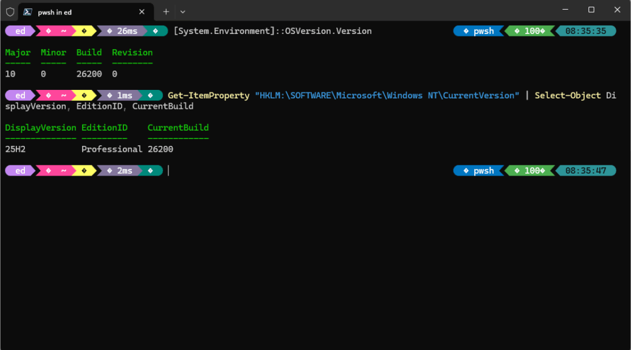Click the HKLM registry path string
This screenshot has height=350, width=631.
click(387, 95)
